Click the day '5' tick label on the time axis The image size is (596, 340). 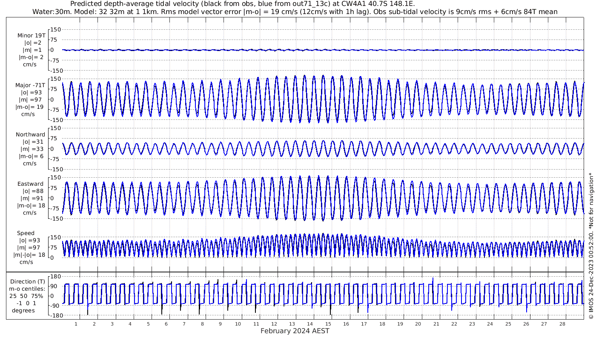pyautogui.click(x=148, y=324)
